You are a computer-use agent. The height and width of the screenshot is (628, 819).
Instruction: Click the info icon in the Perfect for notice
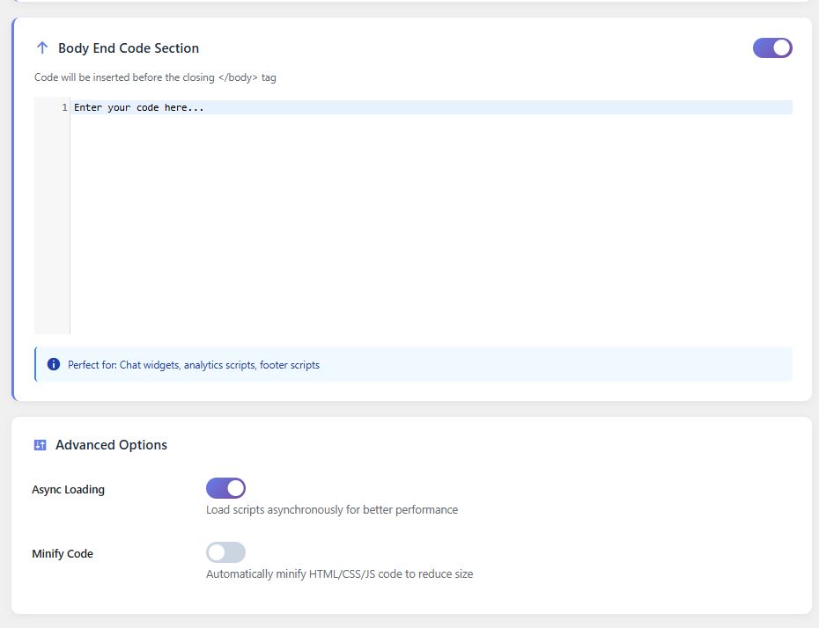[54, 364]
